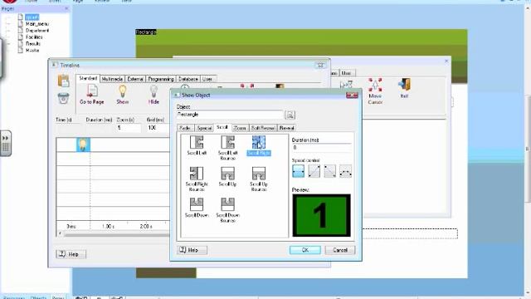Click the lightbulb marker on the timeline track
The image size is (531, 299).
[83, 145]
